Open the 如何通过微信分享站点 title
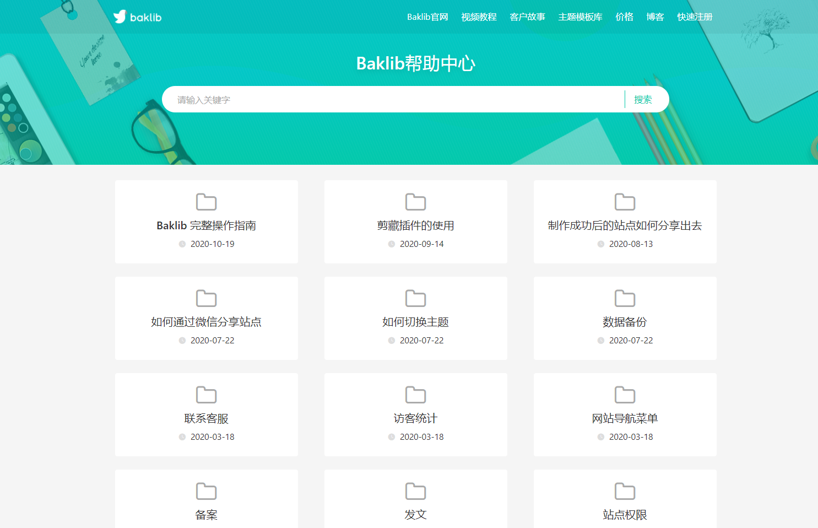Screen dimensions: 818x528 [207, 322]
